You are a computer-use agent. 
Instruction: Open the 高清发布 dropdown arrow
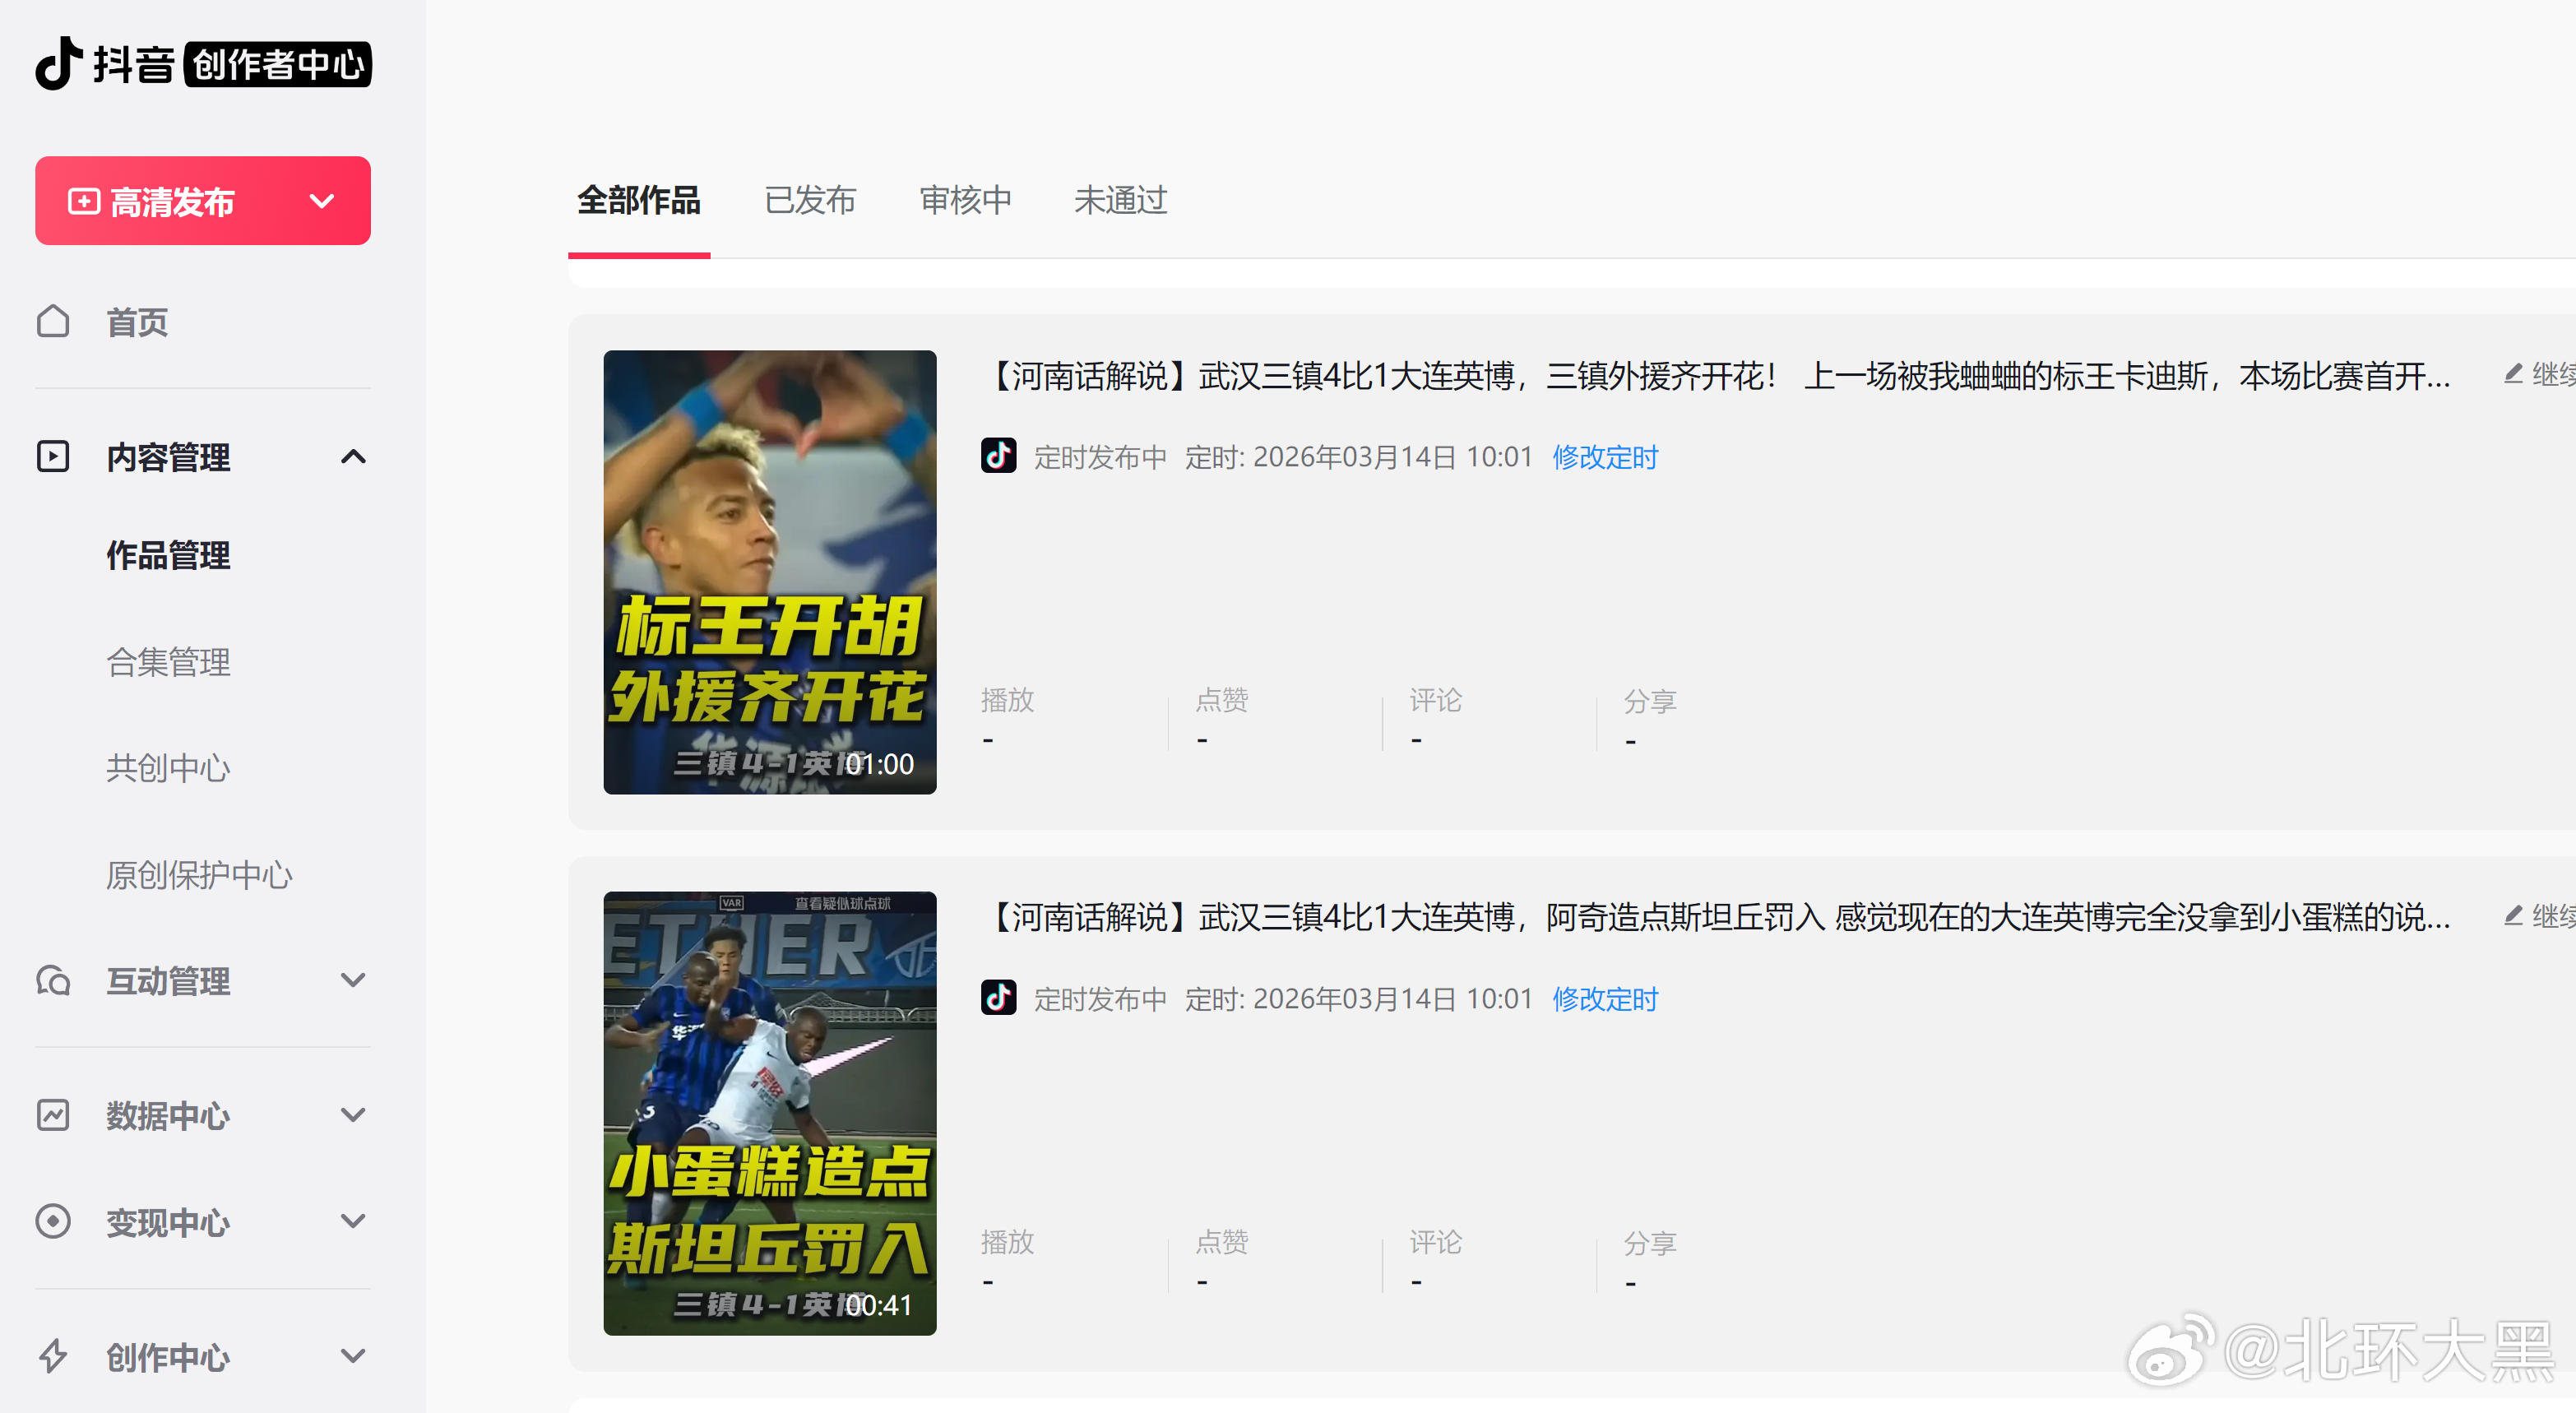click(322, 201)
